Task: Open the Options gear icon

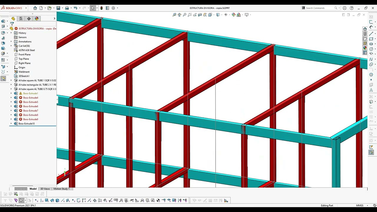Action: pyautogui.click(x=113, y=8)
